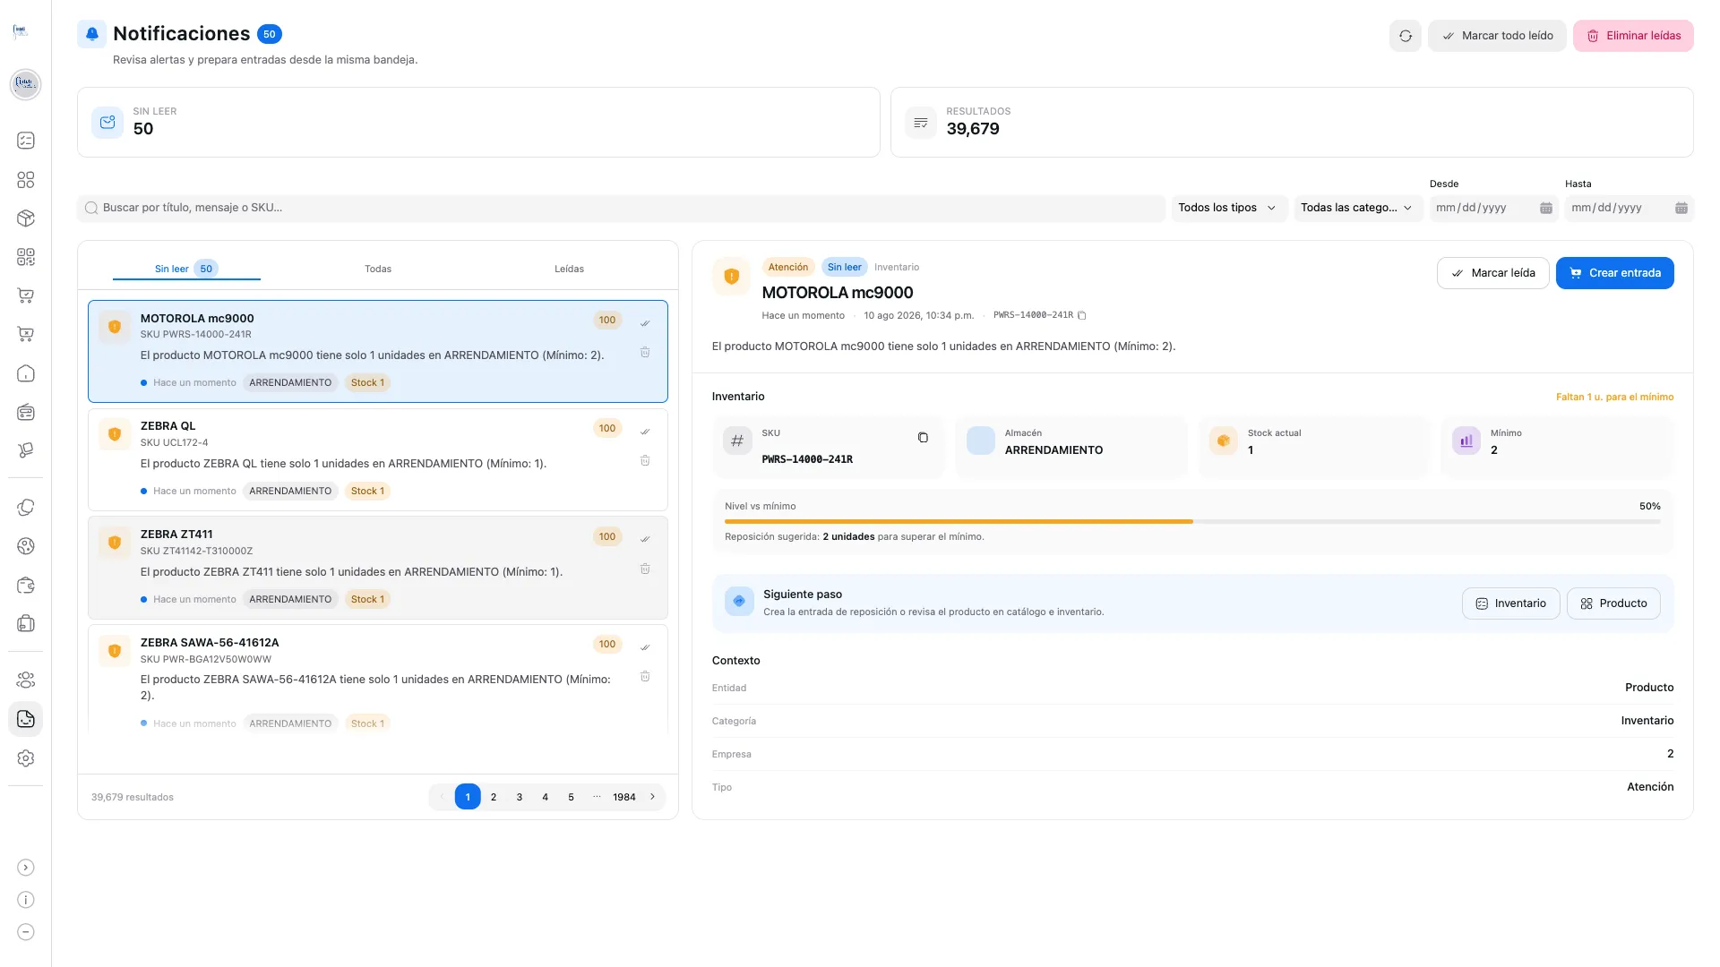The height and width of the screenshot is (967, 1720).
Task: Select the ZEBRA QL notification card
Action: coord(378,459)
